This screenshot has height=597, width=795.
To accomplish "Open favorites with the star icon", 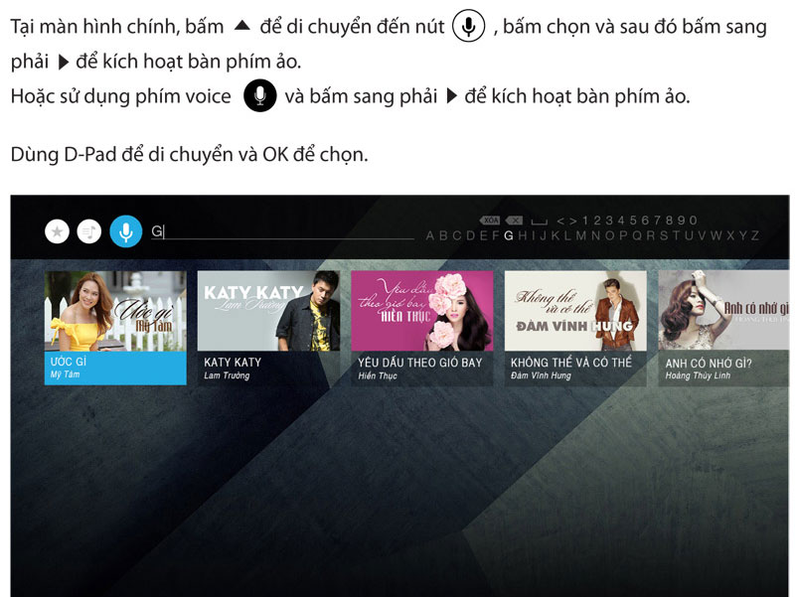I will tap(58, 232).
